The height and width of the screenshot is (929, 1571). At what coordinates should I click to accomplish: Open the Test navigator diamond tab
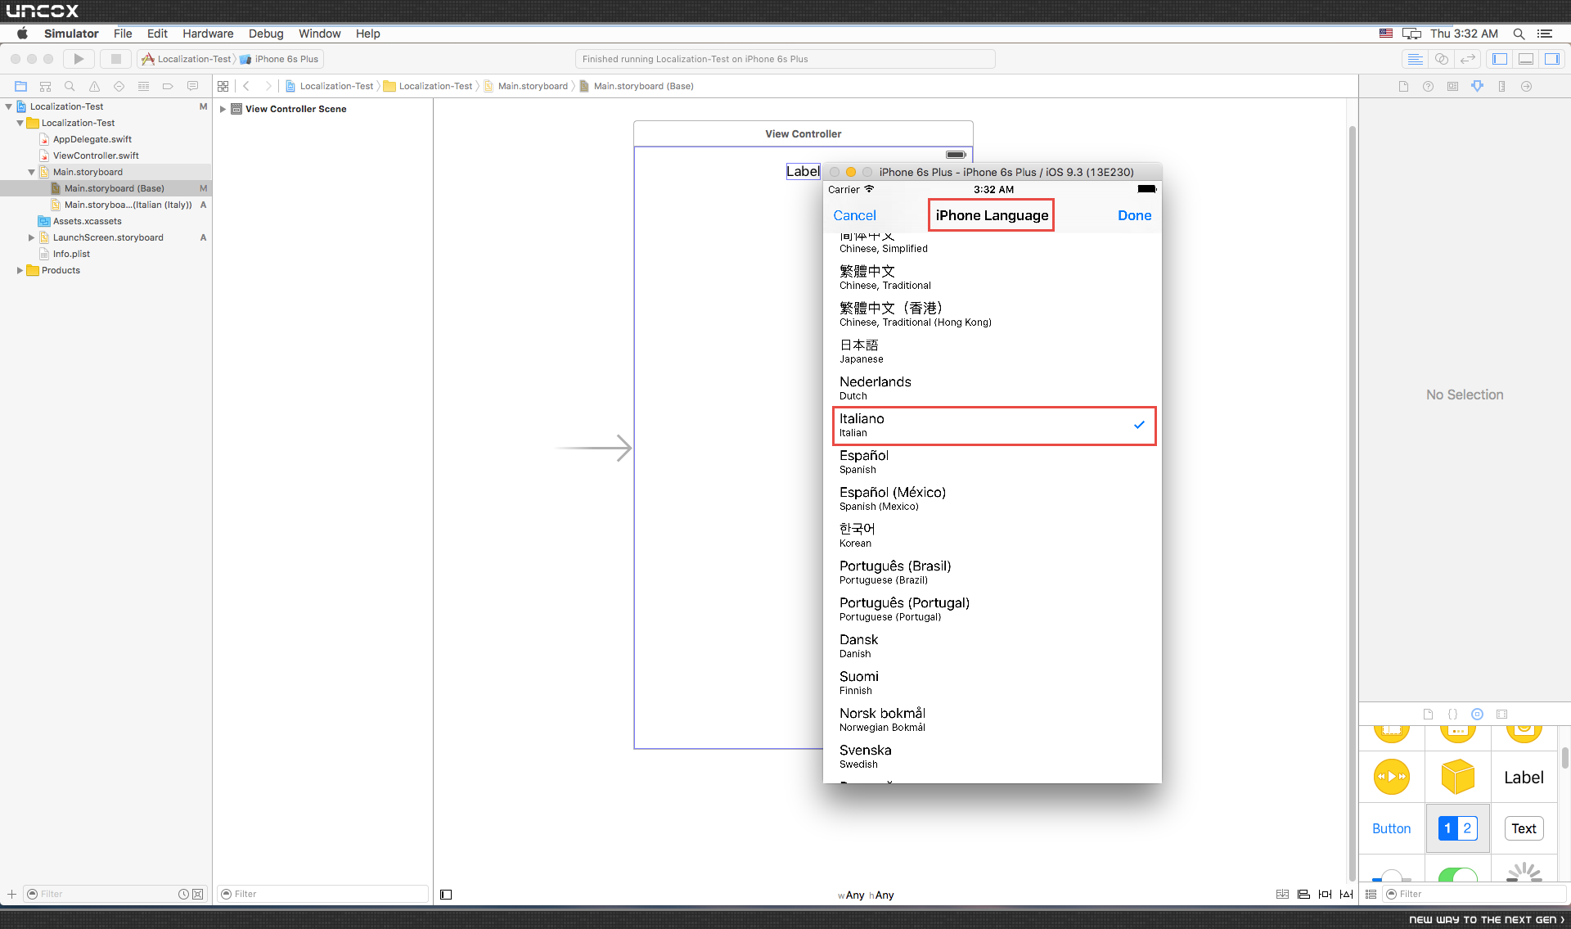119,86
